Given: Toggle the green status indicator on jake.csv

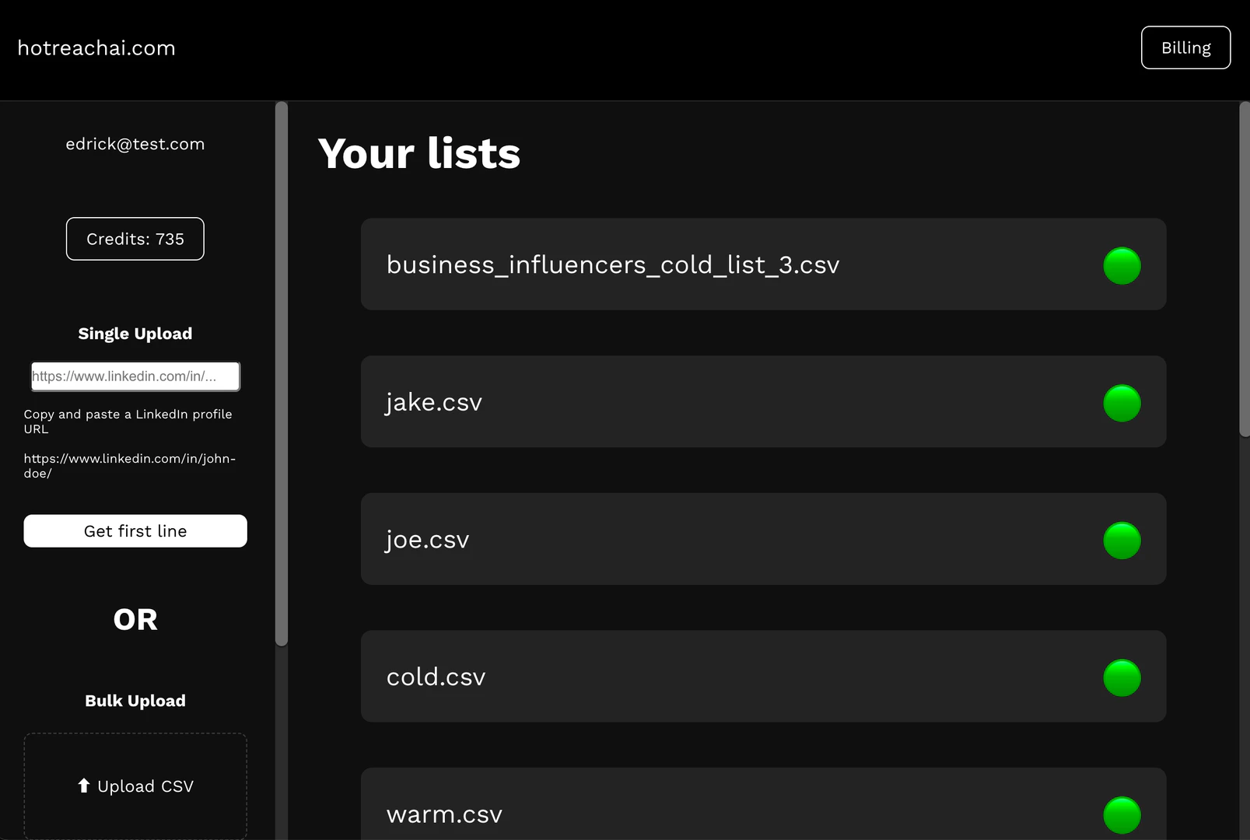Looking at the screenshot, I should (1121, 403).
